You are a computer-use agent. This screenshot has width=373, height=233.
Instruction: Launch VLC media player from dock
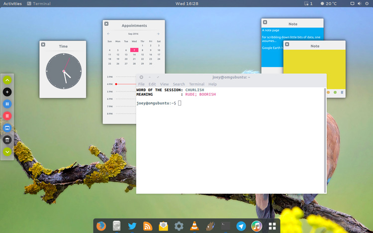click(194, 226)
